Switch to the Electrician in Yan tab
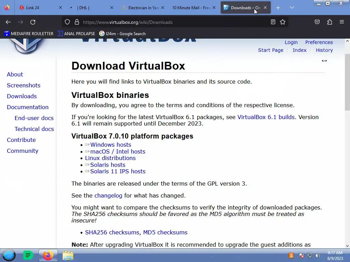 pos(143,8)
